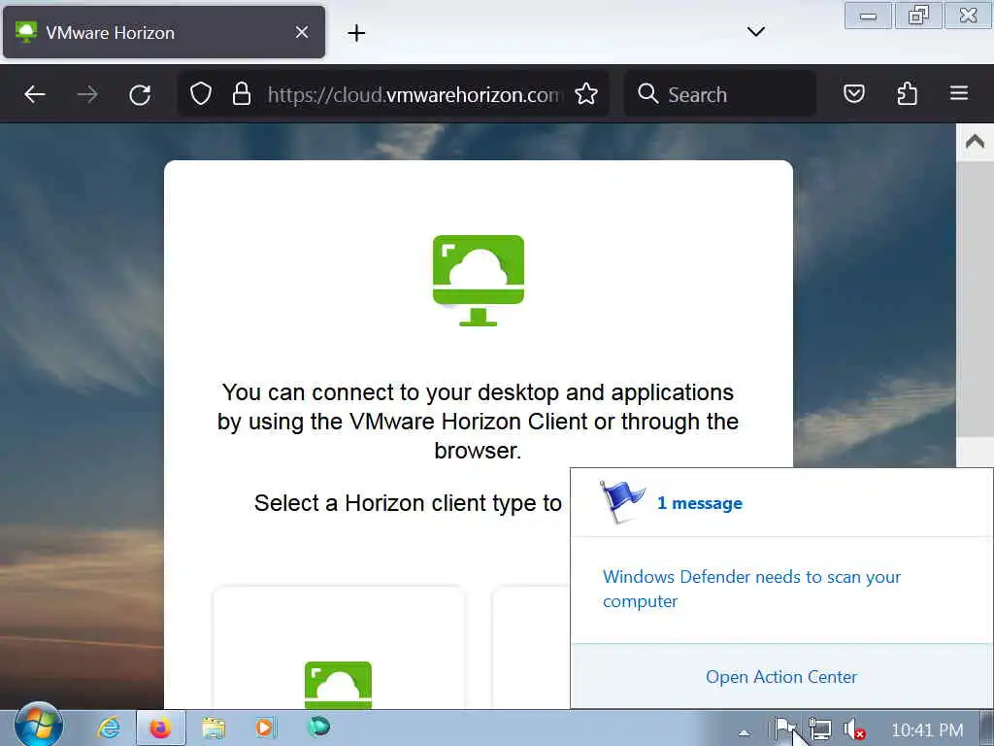
Task: Open the tracking protection shield icon
Action: (x=201, y=94)
